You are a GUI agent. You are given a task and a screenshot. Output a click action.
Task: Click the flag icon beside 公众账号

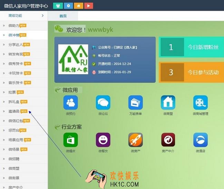[94, 47]
